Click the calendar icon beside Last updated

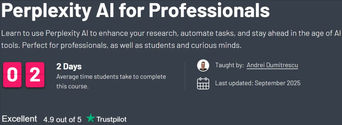[x=203, y=83]
